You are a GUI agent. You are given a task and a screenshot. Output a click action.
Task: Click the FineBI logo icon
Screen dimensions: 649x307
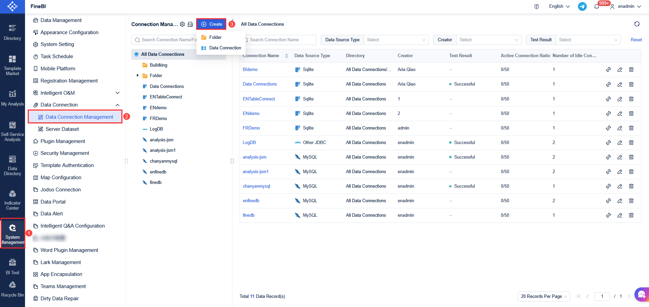pyautogui.click(x=13, y=6)
